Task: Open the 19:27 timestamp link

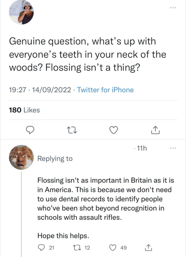Action: tap(17, 90)
